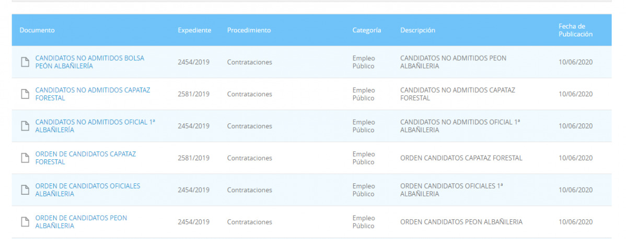
Task: Click document icon for Orden de Candidatos Peon
Action: coord(25,222)
